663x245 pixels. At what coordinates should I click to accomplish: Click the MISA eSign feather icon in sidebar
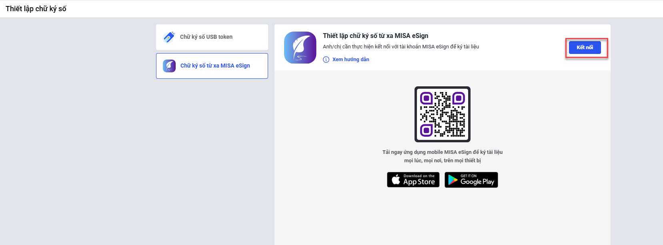click(169, 66)
